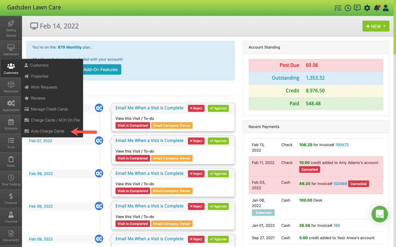Open the clock icon in the top header
The height and width of the screenshot is (247, 396).
(x=348, y=8)
